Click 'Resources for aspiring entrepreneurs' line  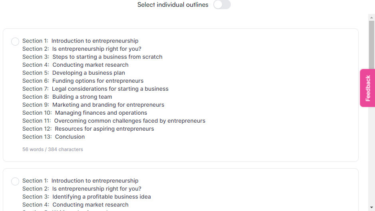click(104, 129)
